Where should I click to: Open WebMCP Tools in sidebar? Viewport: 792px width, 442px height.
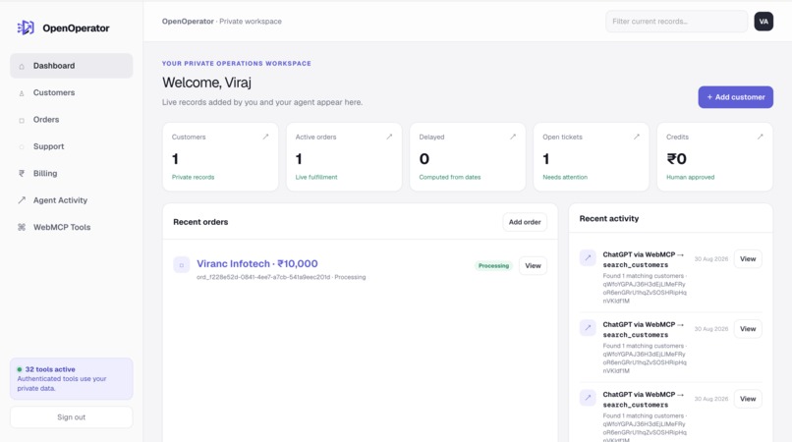tap(71, 227)
